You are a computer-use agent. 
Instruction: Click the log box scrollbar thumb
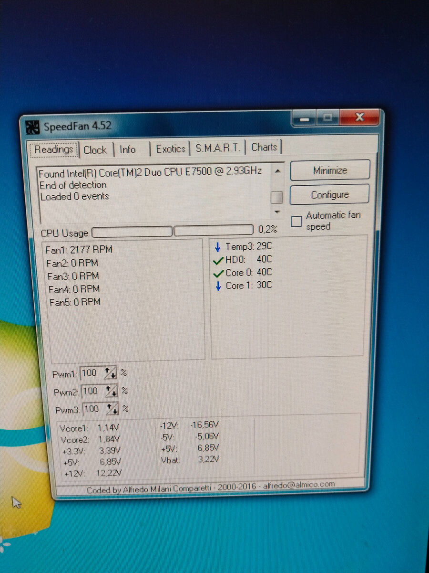coord(277,197)
